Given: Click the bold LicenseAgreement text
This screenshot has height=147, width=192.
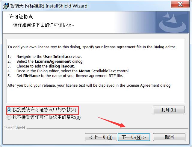Looking at the screenshot, I should click(53, 61).
